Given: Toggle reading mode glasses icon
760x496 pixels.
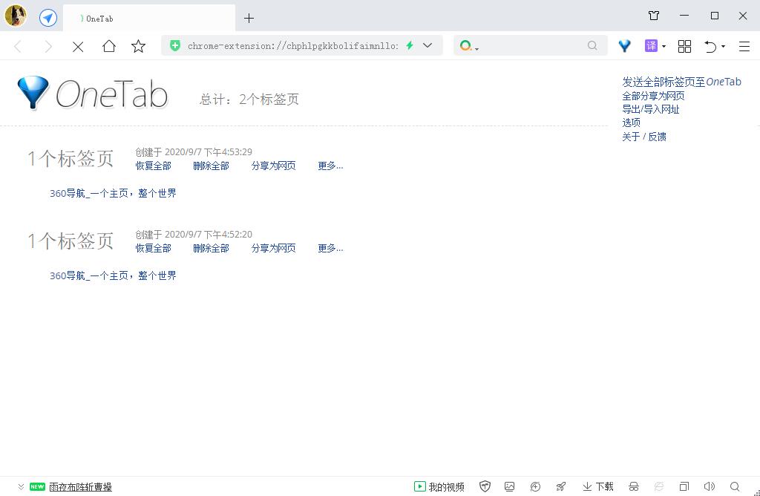Looking at the screenshot, I should pyautogui.click(x=634, y=486).
